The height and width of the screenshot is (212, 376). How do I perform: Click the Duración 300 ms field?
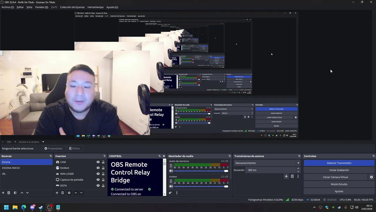(x=270, y=170)
